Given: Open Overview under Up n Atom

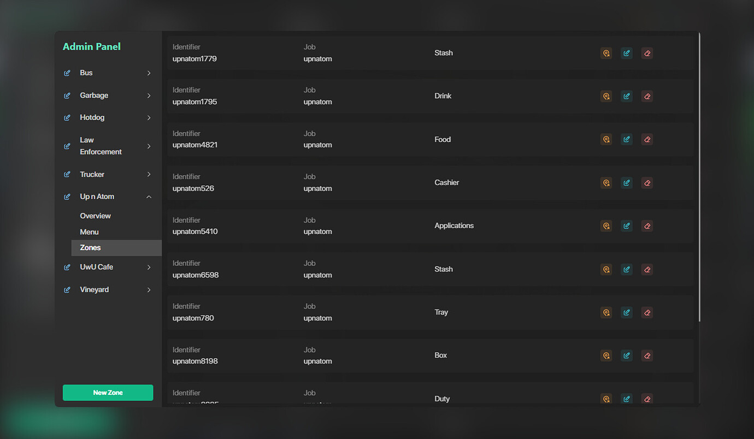Looking at the screenshot, I should [95, 216].
